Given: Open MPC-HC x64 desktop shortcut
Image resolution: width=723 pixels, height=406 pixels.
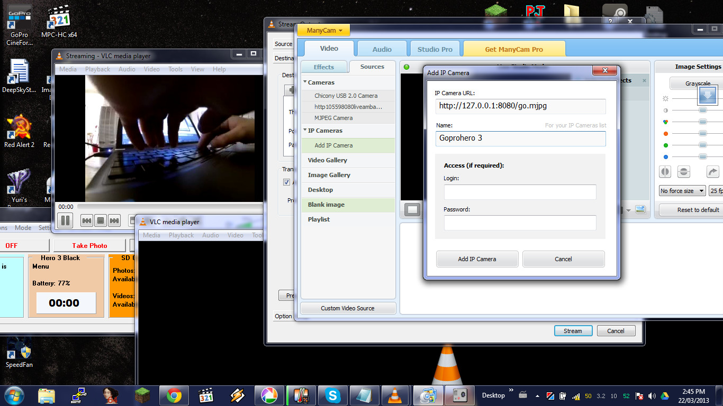Looking at the screenshot, I should (59, 22).
